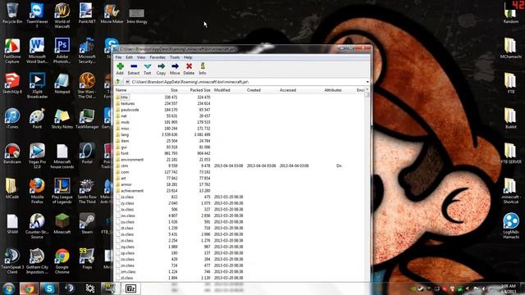Viewport: 525px width, 295px height.
Task: Select the font folder row
Action: (x=240, y=153)
